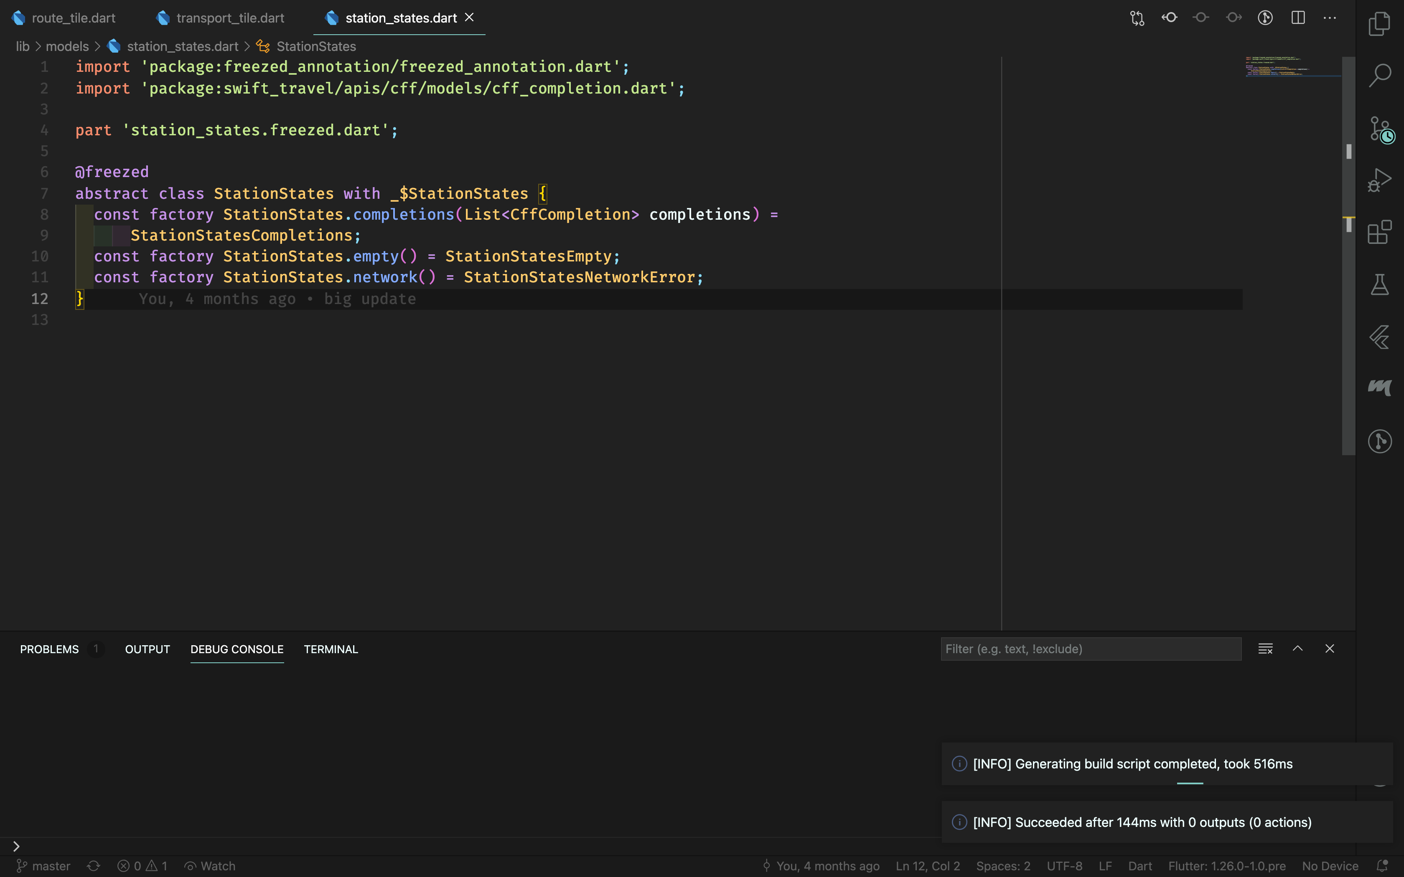Open Run and Debug view
Screen dimensions: 1404x877
point(1379,180)
